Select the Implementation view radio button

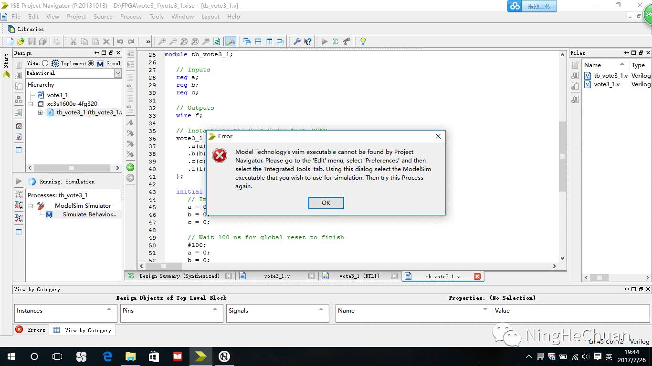[45, 63]
